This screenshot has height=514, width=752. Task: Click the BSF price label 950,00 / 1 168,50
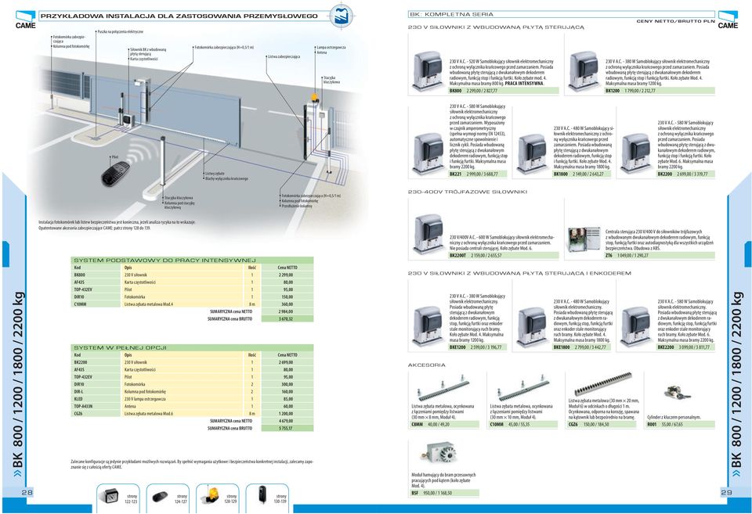click(x=438, y=493)
